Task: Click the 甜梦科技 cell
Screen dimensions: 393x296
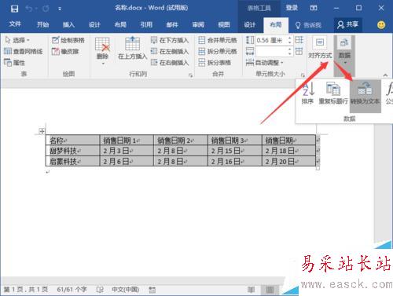Action: pos(72,151)
